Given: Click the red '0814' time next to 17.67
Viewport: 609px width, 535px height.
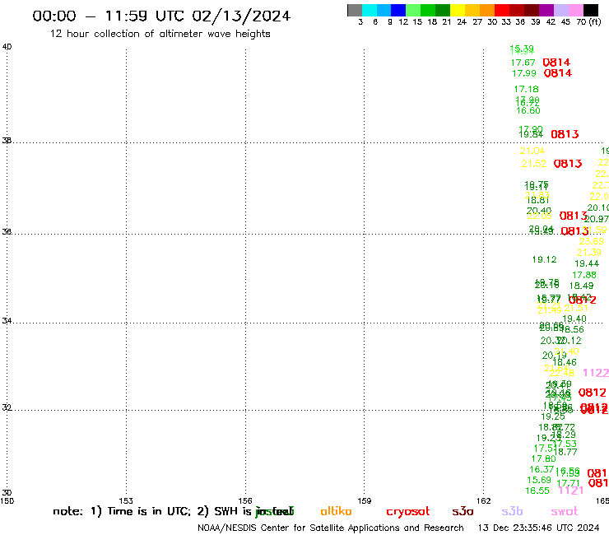Looking at the screenshot, I should click(x=556, y=63).
